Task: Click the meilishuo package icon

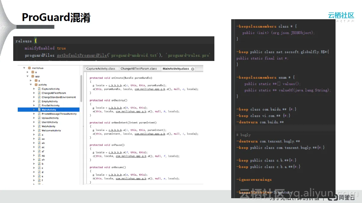Action: [x=29, y=68]
